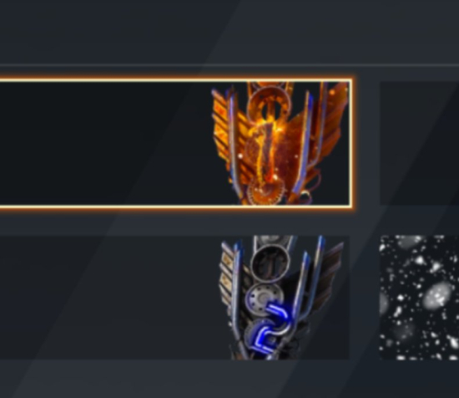This screenshot has width=459, height=398.
Task: Open the starry white speckled thumbnail
Action: [x=419, y=298]
